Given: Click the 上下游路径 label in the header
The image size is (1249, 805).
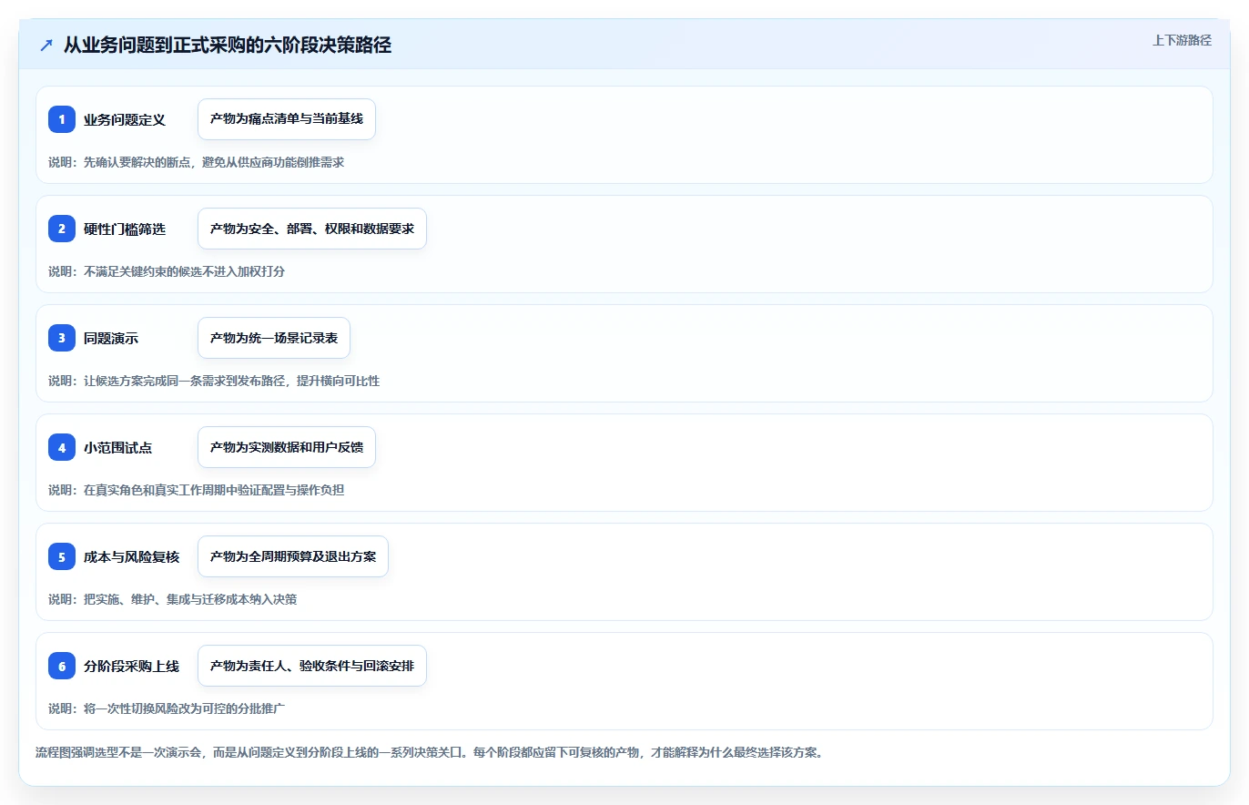Looking at the screenshot, I should [x=1182, y=40].
